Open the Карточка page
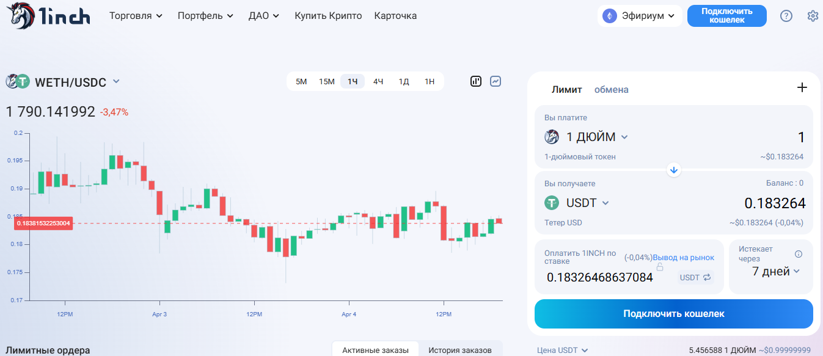823x356 pixels. (395, 16)
